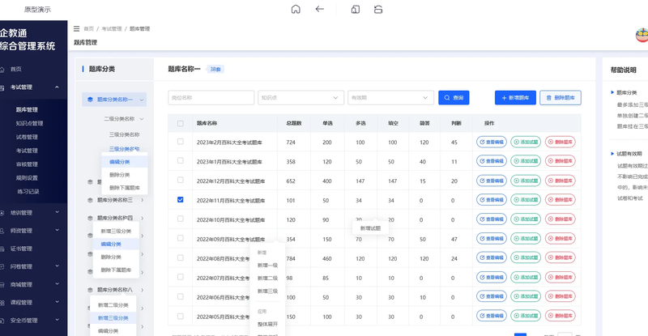Image resolution: width=648 pixels, height=336 pixels.
Task: Expand the 题库分类名称三 arrow
Action: tap(143, 200)
